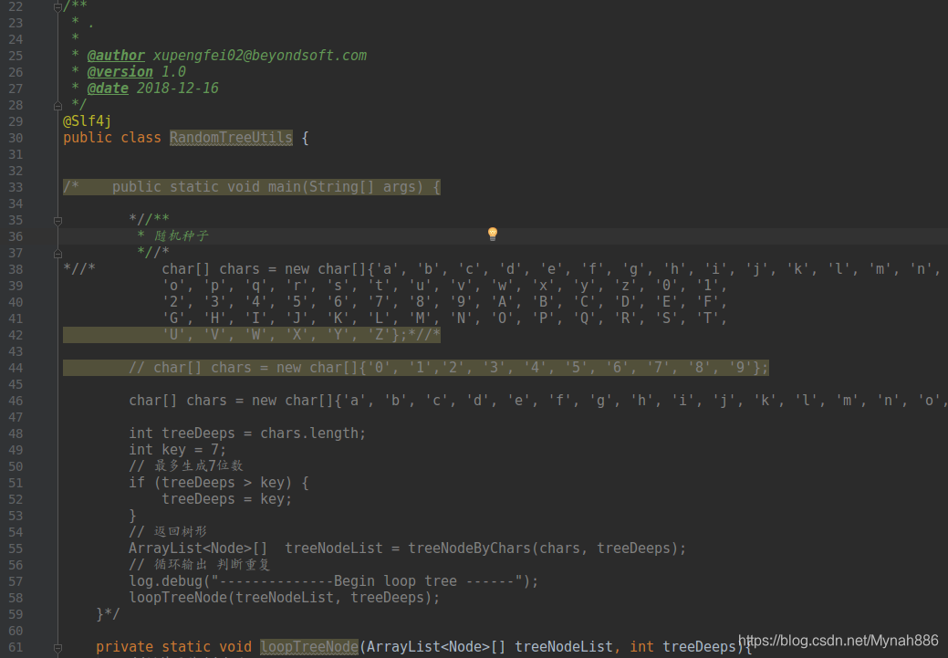Click the 'private static void' keywords on line 61
Viewport: 948px width, 658px height.
click(173, 647)
